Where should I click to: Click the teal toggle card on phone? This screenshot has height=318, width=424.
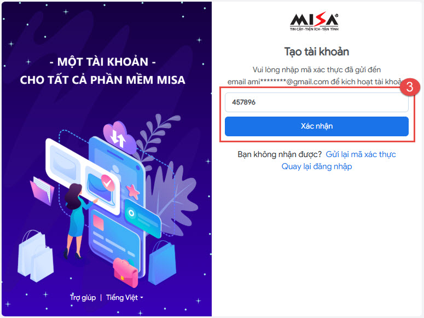click(142, 218)
